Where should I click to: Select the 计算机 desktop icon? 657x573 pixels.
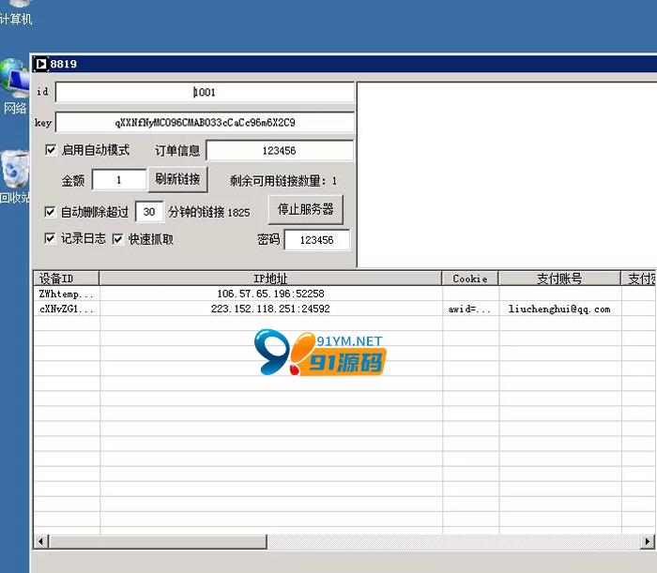point(16,11)
